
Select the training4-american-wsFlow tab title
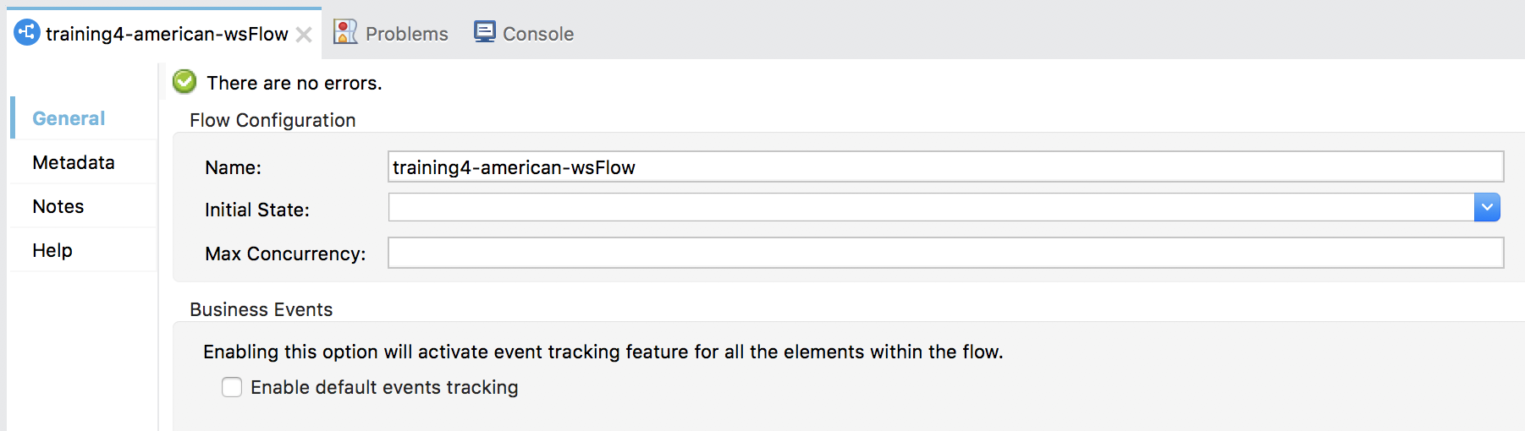click(167, 34)
